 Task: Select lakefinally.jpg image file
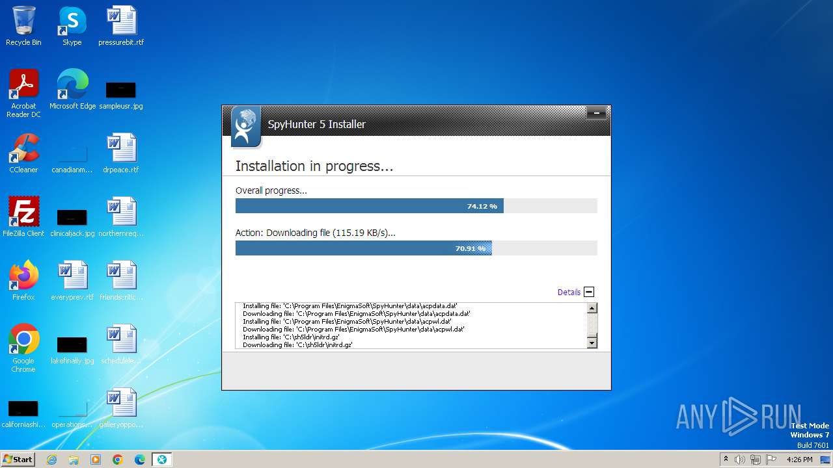pos(72,350)
